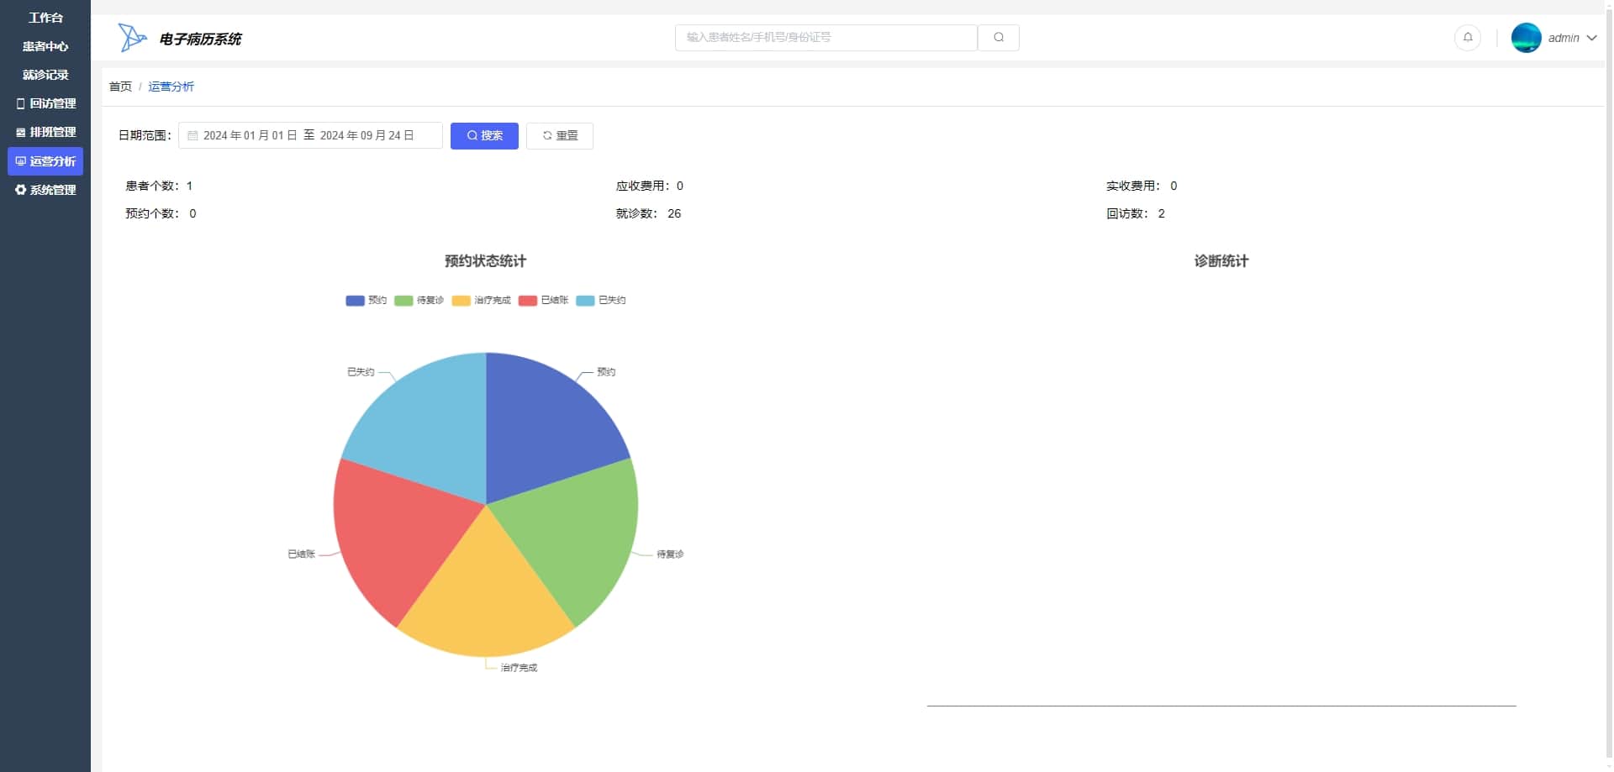Toggle the 已失约 legend item
The image size is (1614, 772).
(600, 300)
